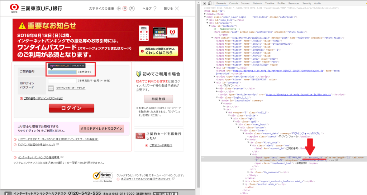
Task: Open the Resources tab
Action: coord(294,3)
